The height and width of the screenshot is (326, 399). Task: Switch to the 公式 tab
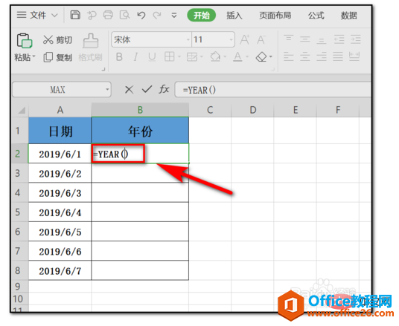(316, 16)
